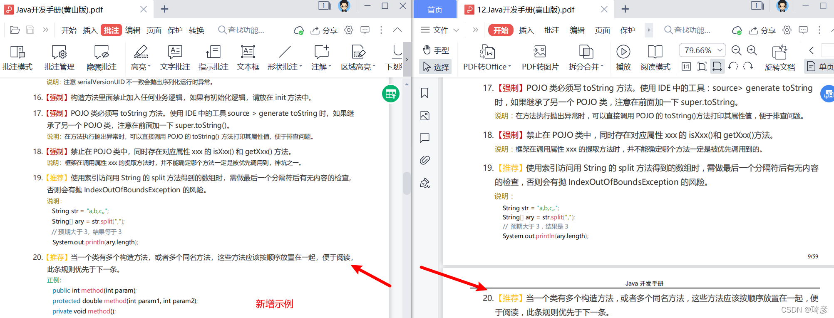The width and height of the screenshot is (834, 318).
Task: Click feedback speech-bubble icon in left window toolbar
Action: (x=365, y=30)
